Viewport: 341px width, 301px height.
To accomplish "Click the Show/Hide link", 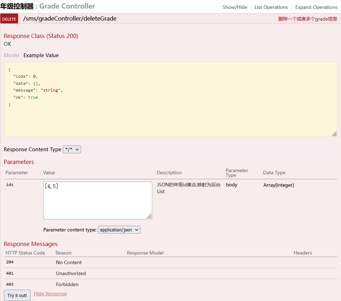I will [x=235, y=7].
